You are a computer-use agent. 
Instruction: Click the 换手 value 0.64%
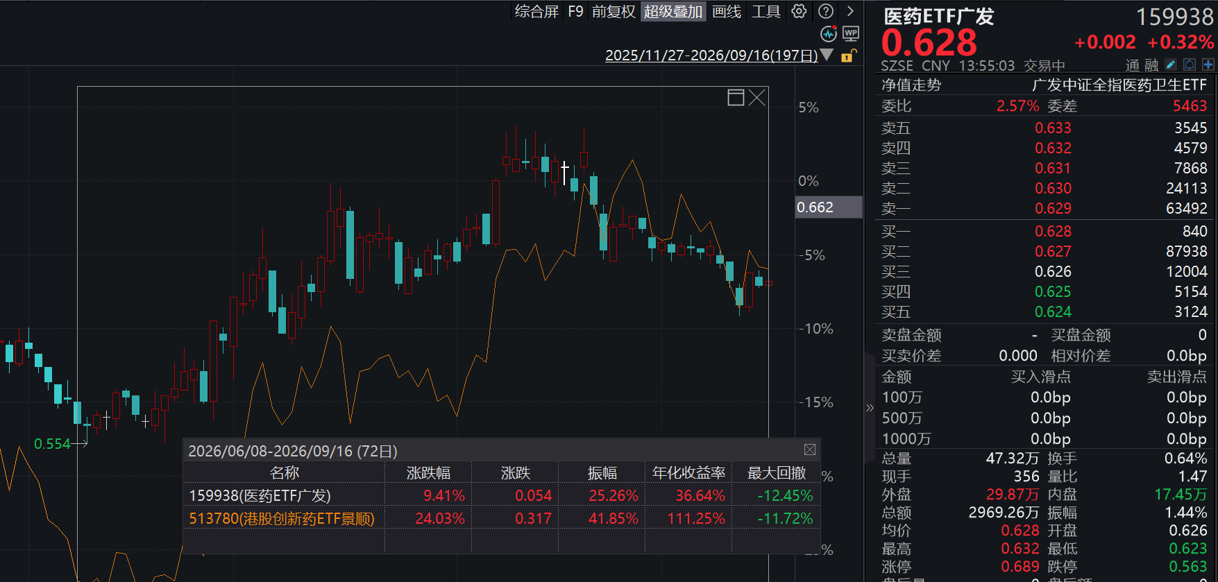(x=1186, y=458)
